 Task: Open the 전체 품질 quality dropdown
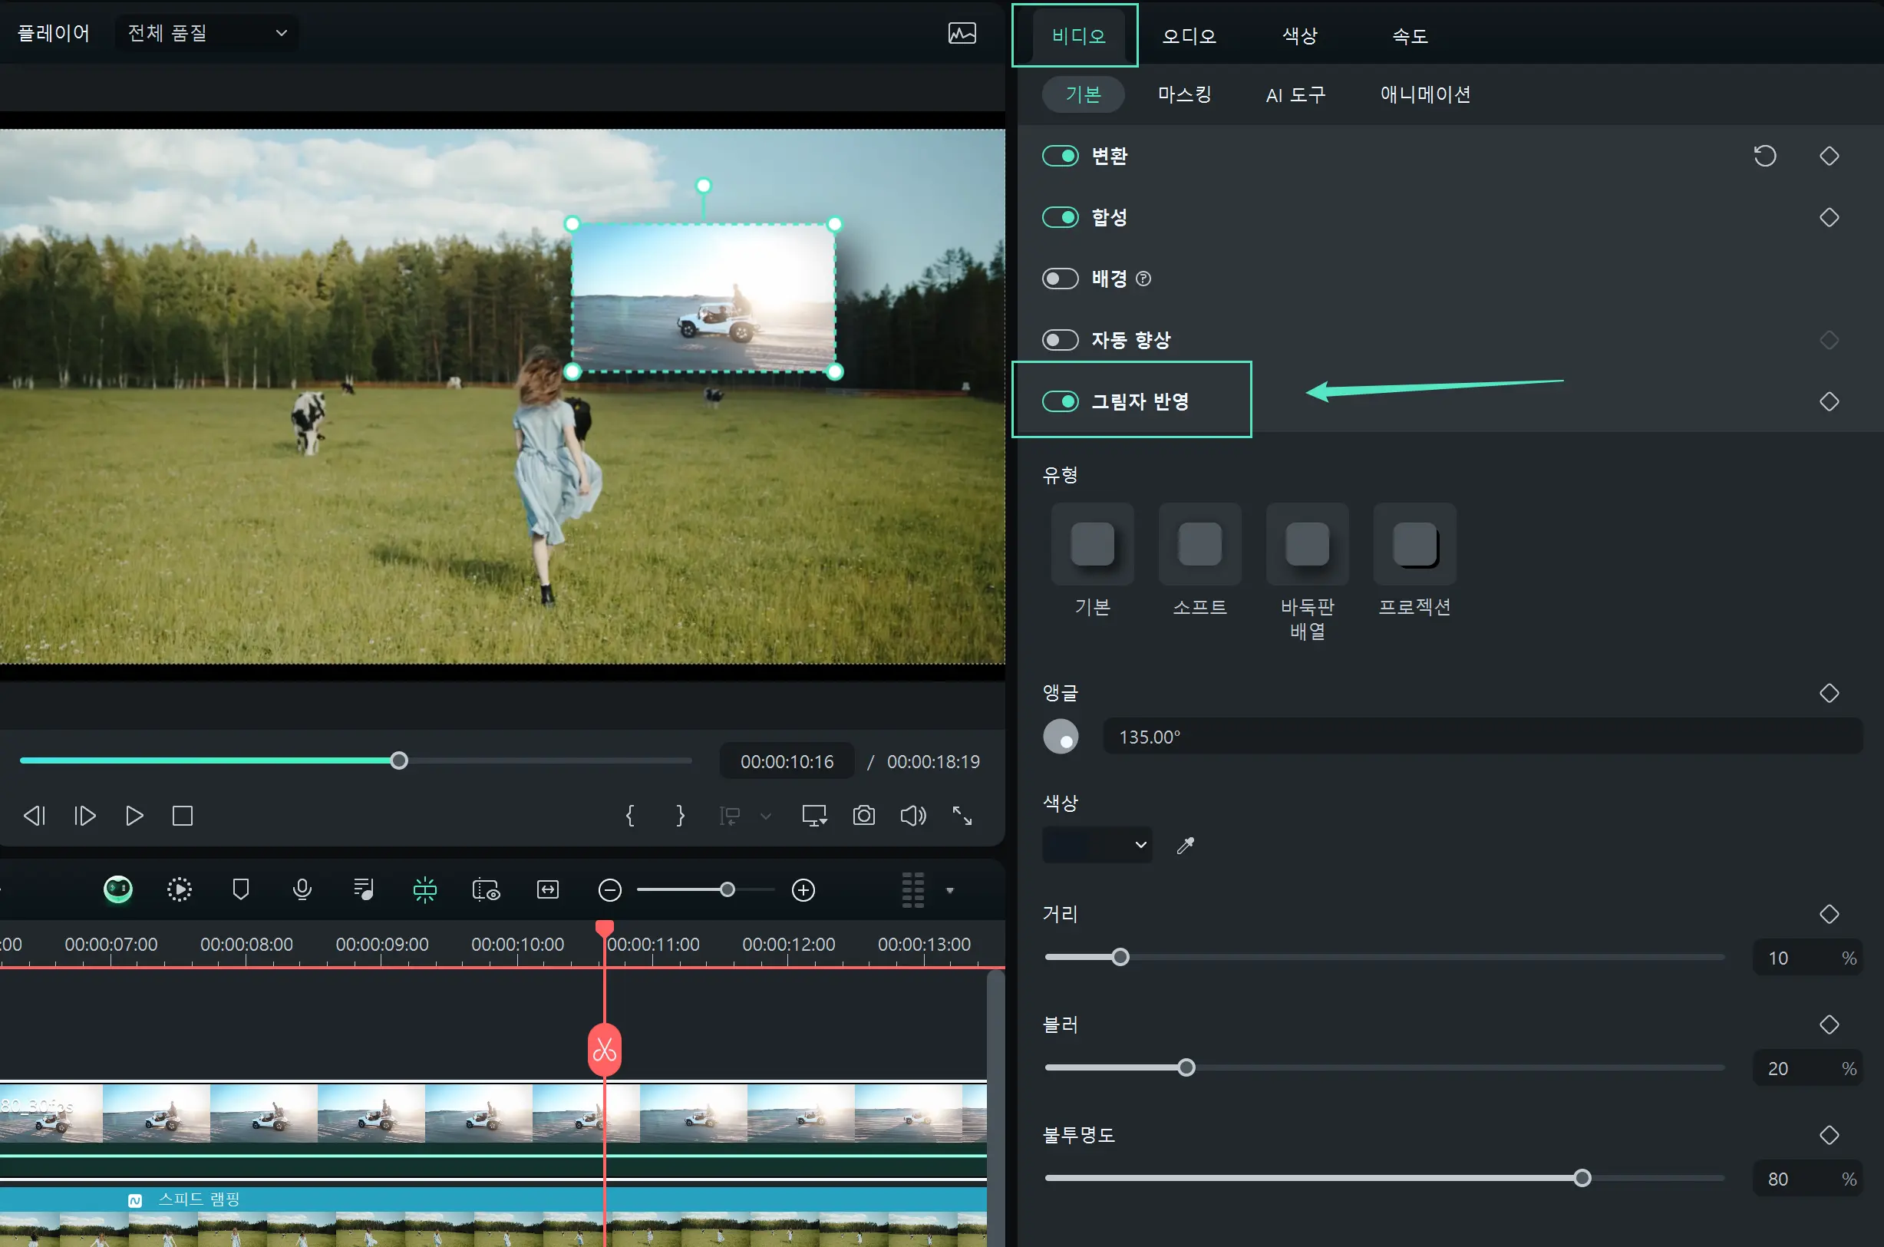coord(206,34)
